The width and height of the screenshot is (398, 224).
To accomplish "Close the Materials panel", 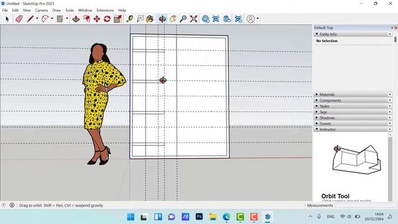I will [390, 94].
